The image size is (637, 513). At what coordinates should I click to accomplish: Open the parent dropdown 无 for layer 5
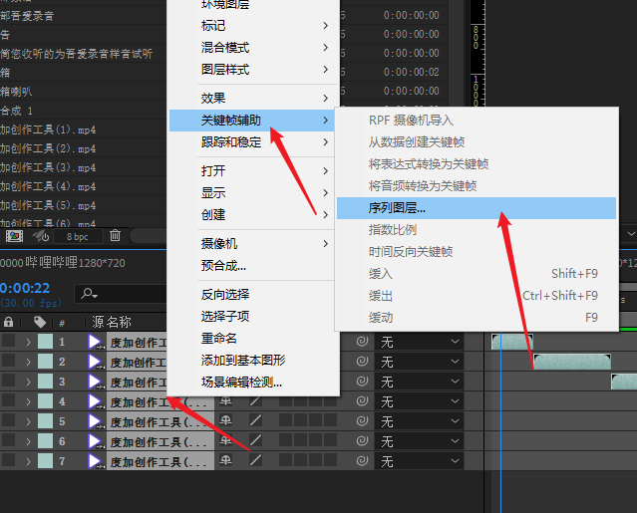[x=420, y=421]
